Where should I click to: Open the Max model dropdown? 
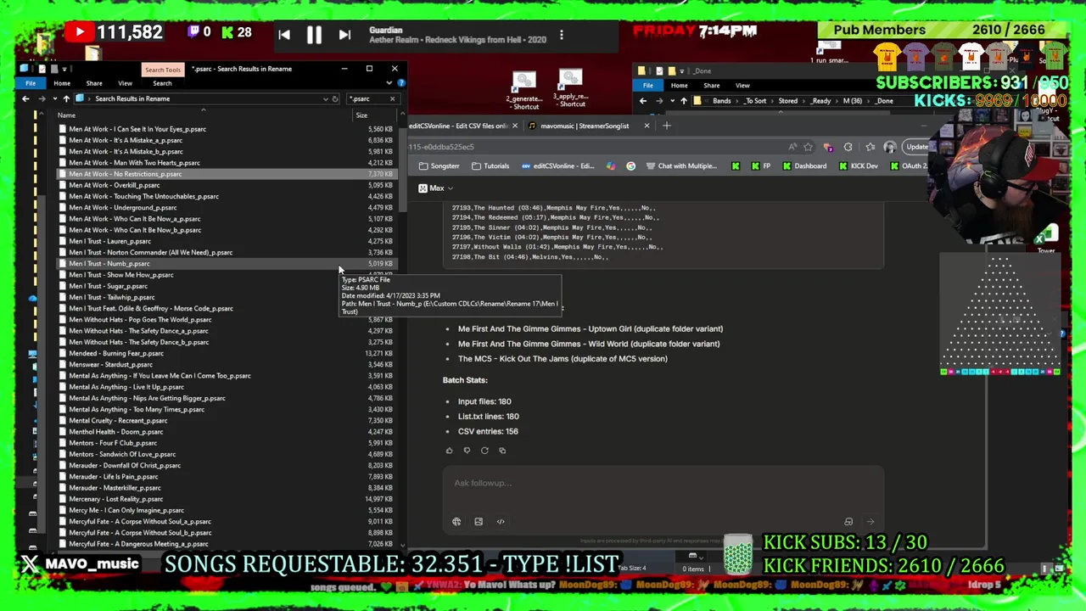[x=436, y=188]
